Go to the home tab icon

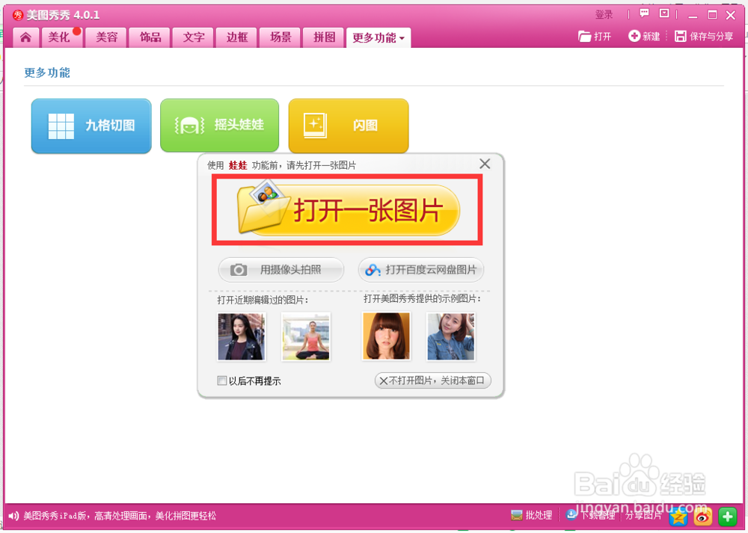click(25, 37)
